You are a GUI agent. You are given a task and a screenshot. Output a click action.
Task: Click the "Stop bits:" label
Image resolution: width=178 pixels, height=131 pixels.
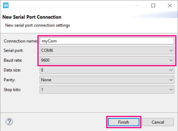[x=12, y=90]
